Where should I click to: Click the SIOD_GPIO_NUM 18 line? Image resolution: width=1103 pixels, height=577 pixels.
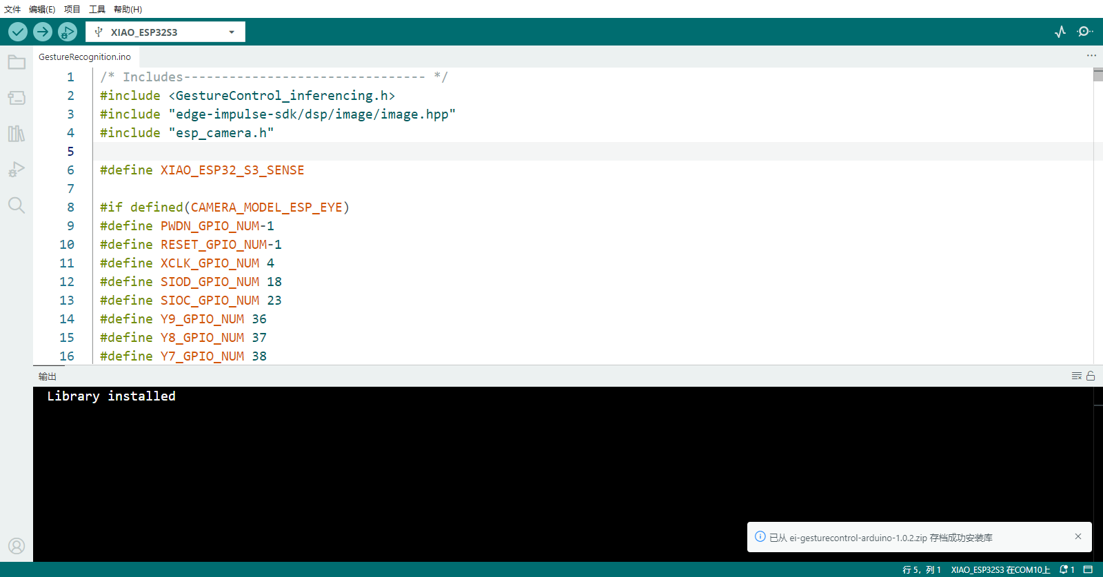click(191, 282)
